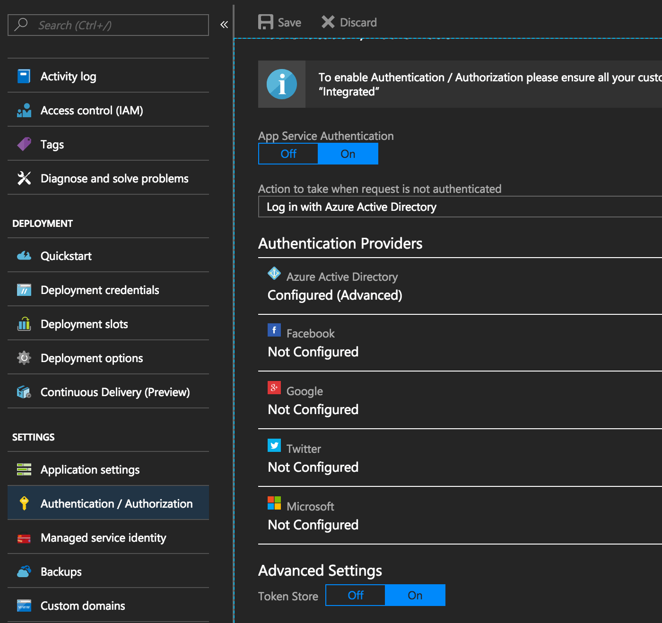Image resolution: width=662 pixels, height=623 pixels.
Task: Click the Microsoft provider icon
Action: pos(274,503)
